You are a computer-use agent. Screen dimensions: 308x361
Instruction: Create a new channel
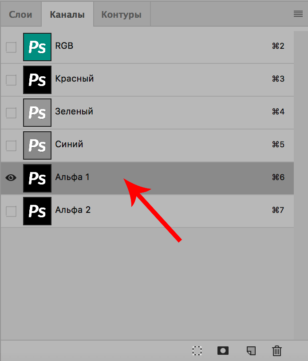[251, 350]
